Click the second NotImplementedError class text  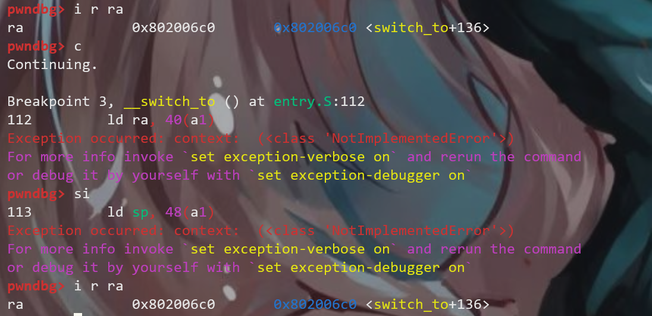(385, 231)
